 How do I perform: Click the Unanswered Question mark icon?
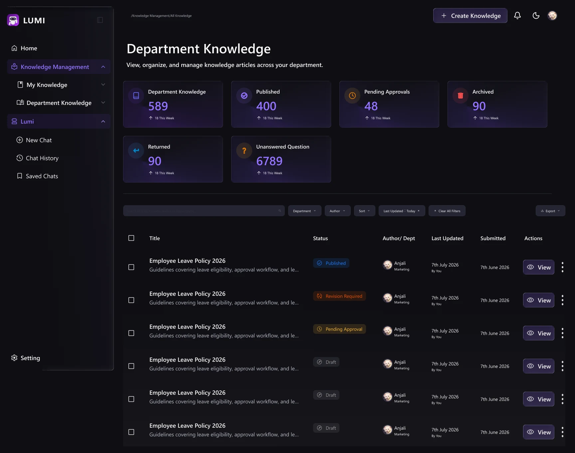[244, 151]
